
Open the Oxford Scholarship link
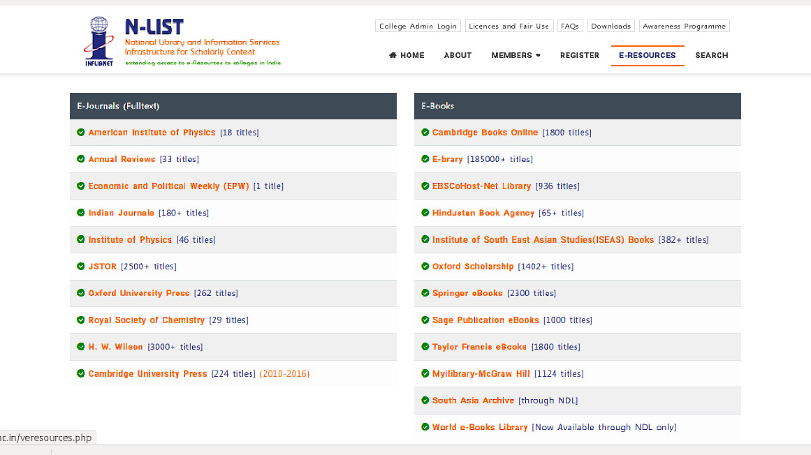point(473,267)
